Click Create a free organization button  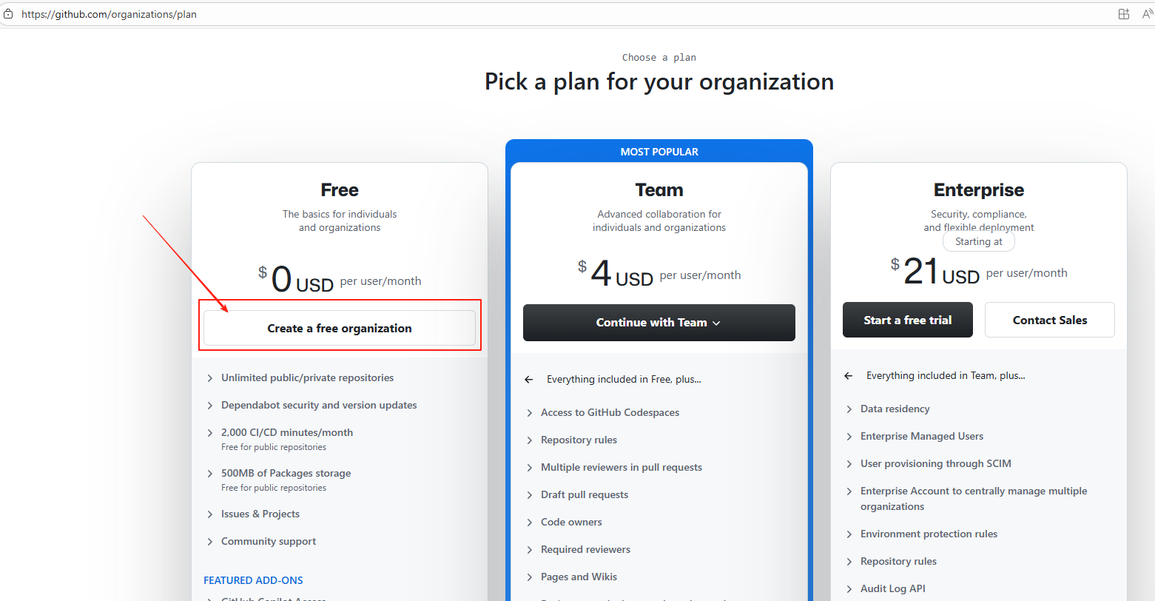coord(340,328)
